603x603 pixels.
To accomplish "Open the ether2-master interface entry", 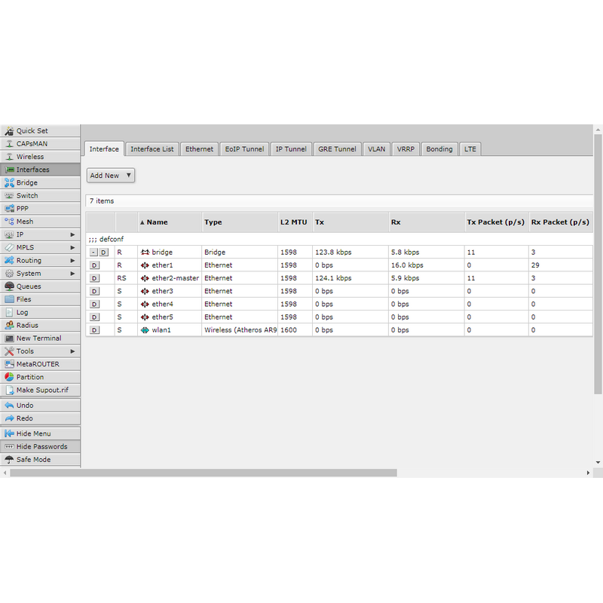I will pos(175,278).
